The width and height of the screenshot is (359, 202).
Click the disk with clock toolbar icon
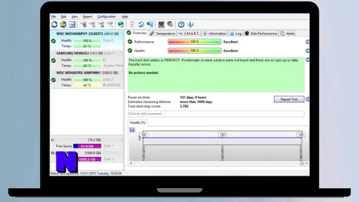[92, 24]
